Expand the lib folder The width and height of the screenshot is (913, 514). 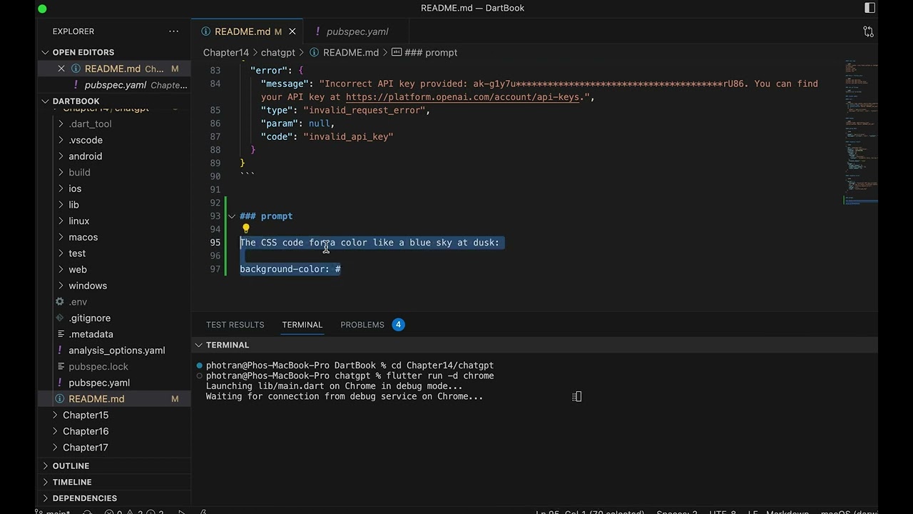tap(61, 205)
